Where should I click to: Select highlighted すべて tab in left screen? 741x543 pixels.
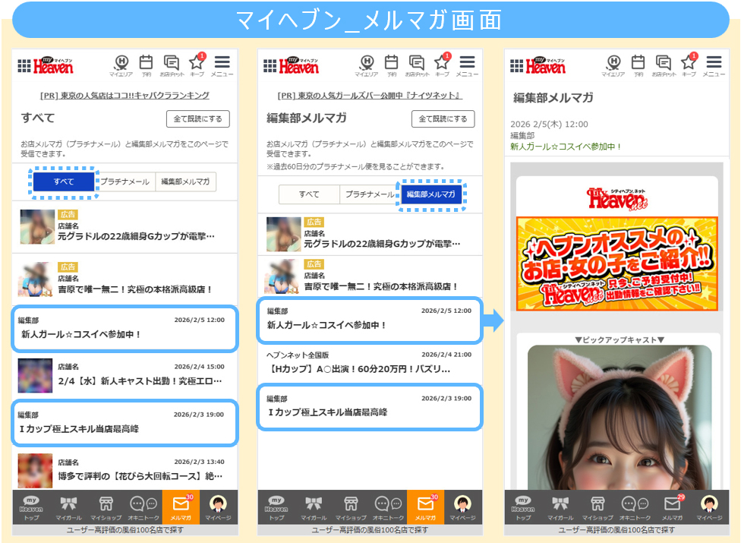tap(64, 182)
